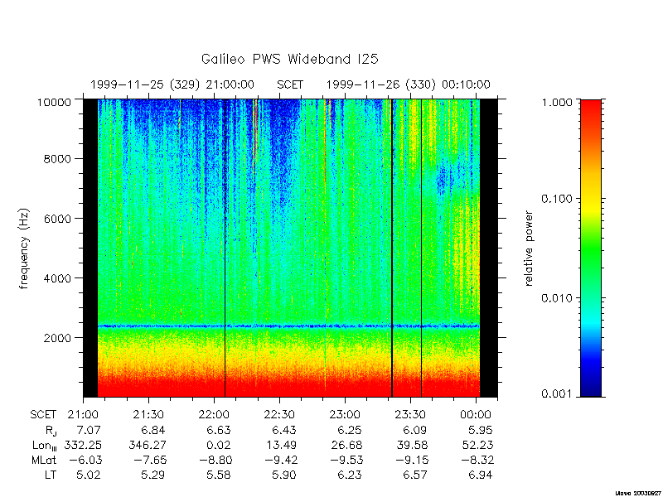Viewport: 663px width, 497px height.
Task: Click the RJ value 6.25
Action: click(350, 430)
